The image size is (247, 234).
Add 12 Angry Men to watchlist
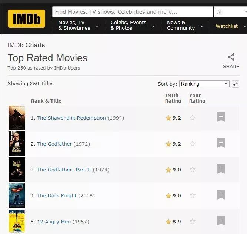pos(221,221)
